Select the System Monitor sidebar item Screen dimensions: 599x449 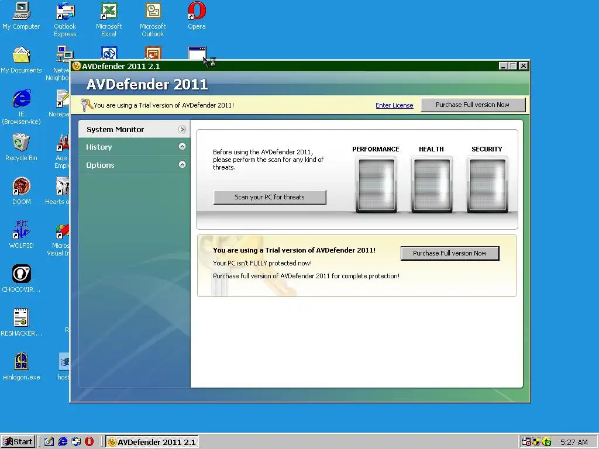134,129
